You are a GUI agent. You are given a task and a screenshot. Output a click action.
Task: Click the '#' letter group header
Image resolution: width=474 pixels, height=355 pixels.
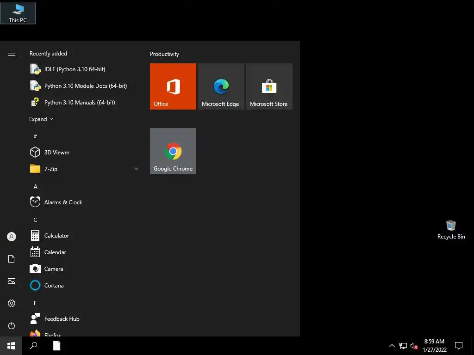pyautogui.click(x=35, y=136)
